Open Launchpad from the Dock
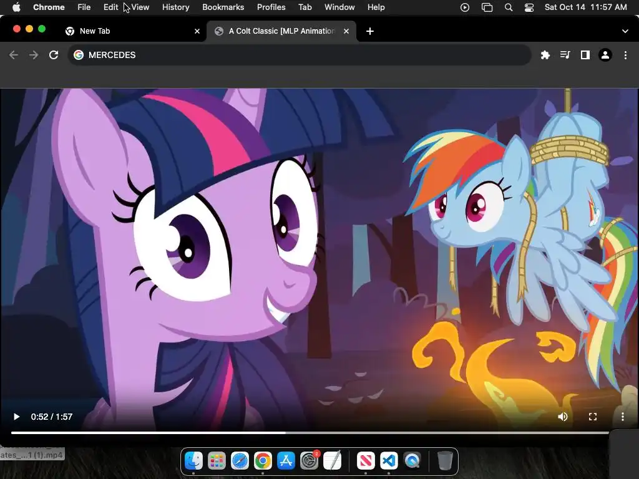 217,461
